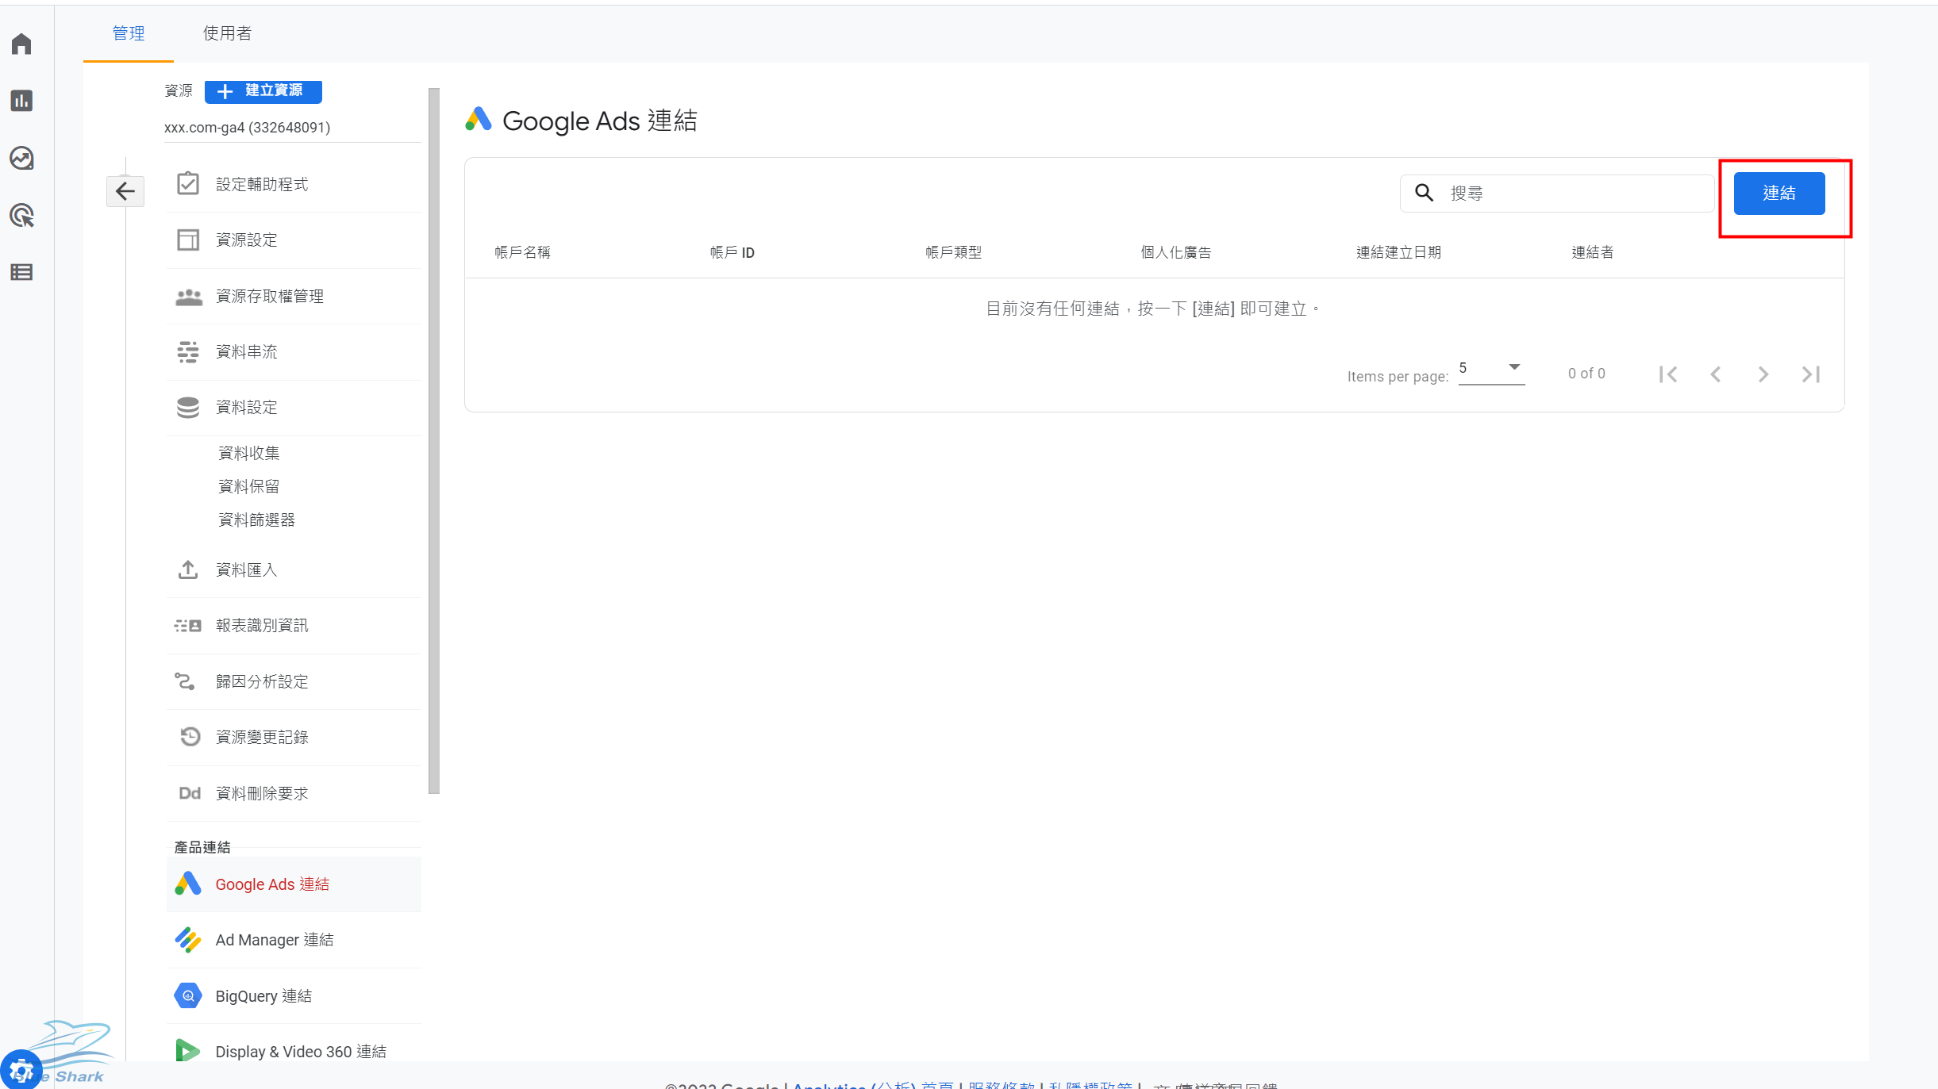This screenshot has width=1938, height=1089.
Task: Click the Admin gear icon at bottom left
Action: point(21,1070)
